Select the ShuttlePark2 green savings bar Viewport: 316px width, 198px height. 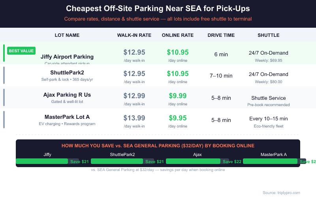click(x=117, y=161)
